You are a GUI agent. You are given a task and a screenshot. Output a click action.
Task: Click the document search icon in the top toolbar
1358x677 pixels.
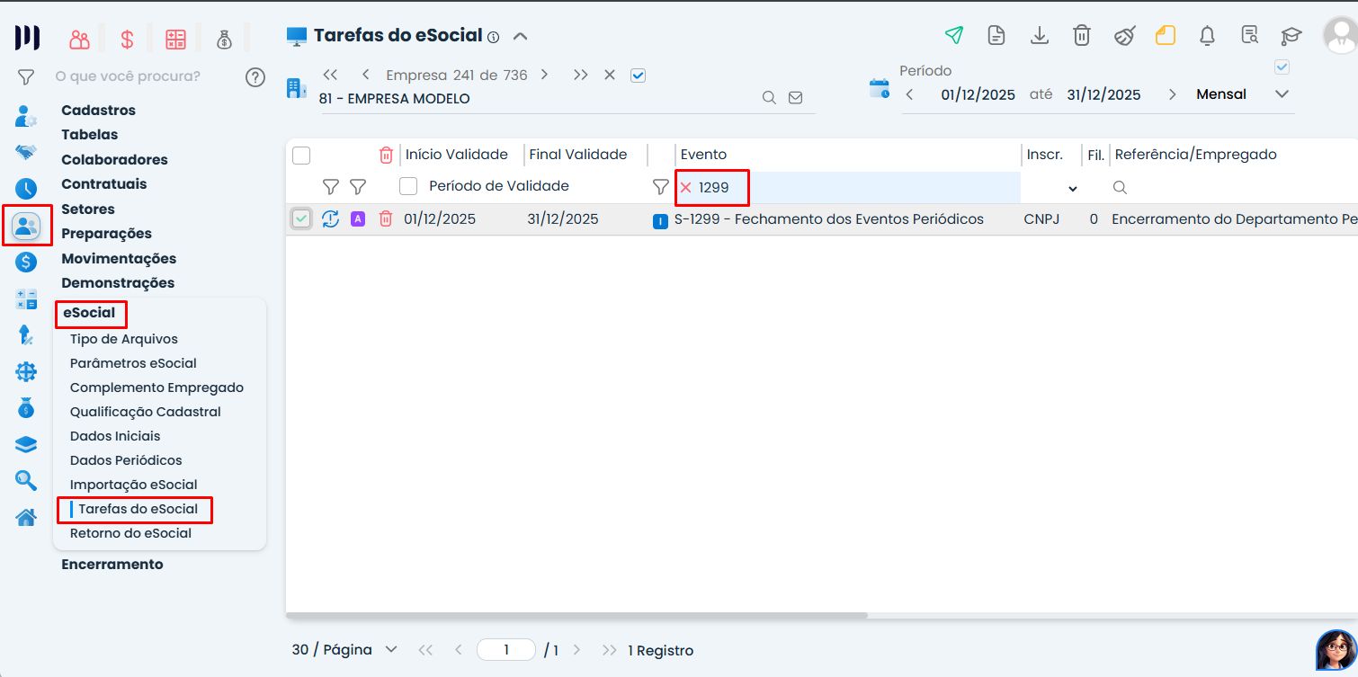click(1249, 35)
